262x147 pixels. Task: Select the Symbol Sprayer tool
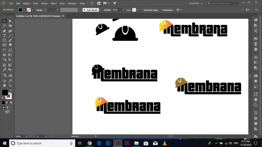(x=4, y=75)
